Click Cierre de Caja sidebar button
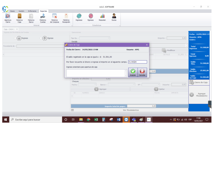214x171 pixels. 199,82
